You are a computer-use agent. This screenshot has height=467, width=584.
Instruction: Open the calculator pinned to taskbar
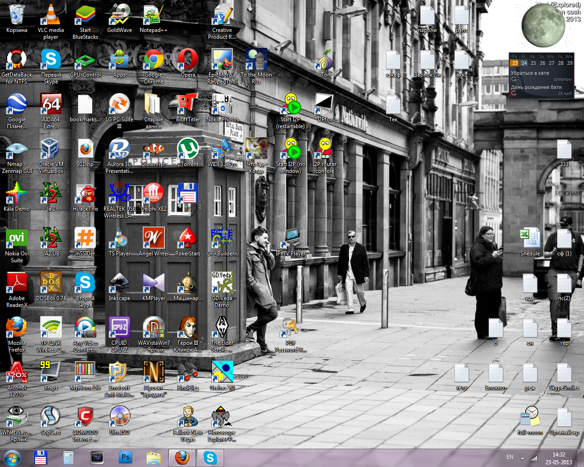69,457
